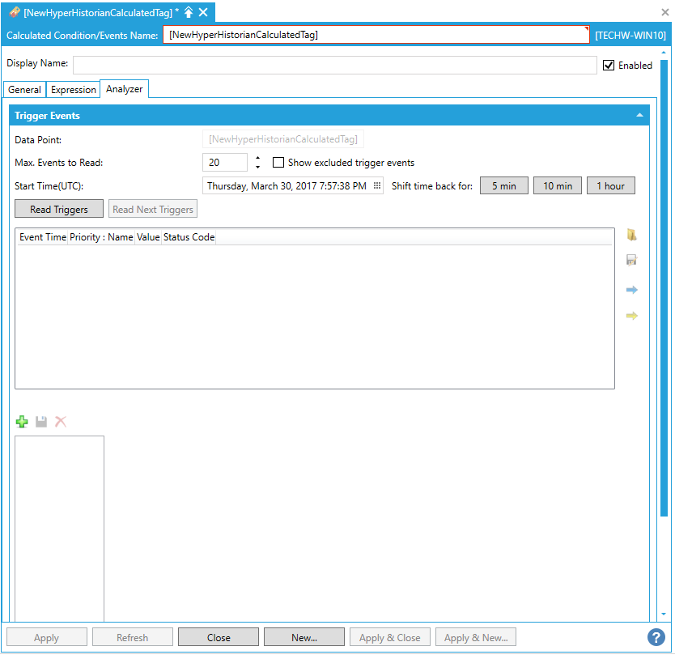Screen dimensions: 675x659
Task: Click the up arrow icon in tab header
Action: [x=189, y=12]
